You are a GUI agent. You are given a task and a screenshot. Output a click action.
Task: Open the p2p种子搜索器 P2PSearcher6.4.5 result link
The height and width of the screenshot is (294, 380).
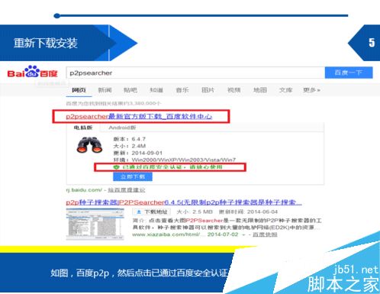pyautogui.click(x=184, y=202)
